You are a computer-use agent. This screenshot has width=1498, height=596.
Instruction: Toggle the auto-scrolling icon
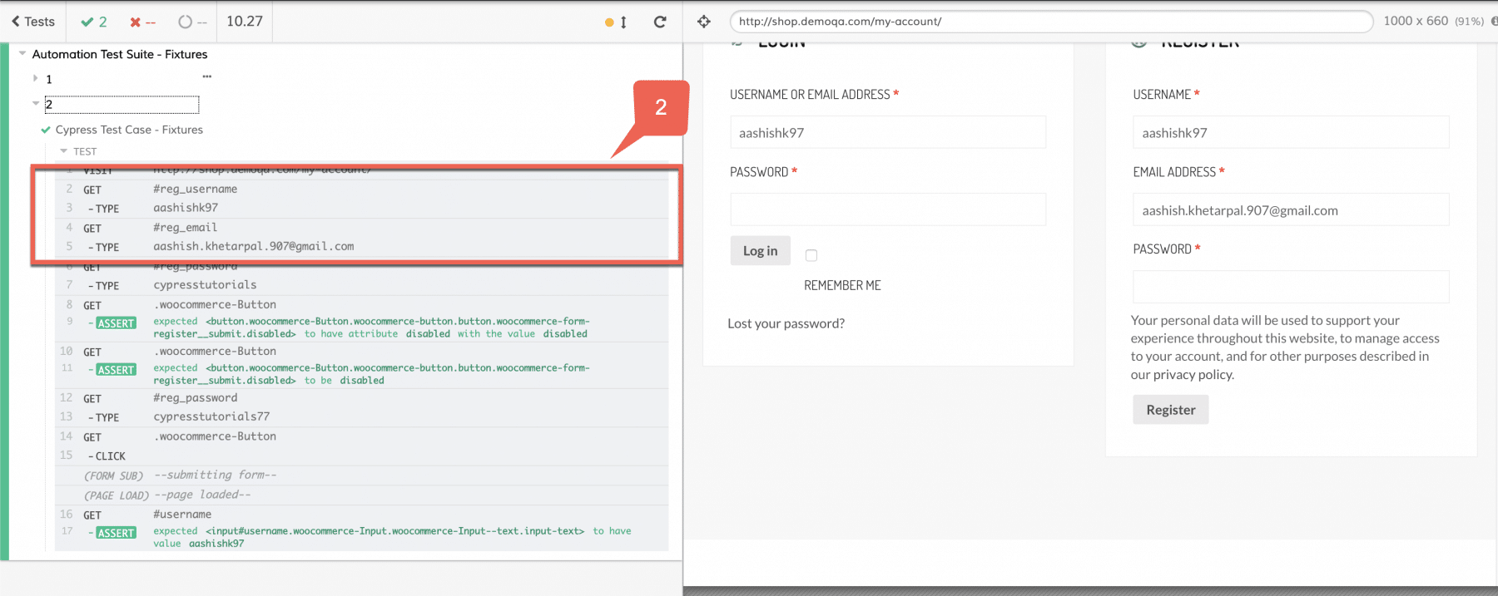[617, 22]
